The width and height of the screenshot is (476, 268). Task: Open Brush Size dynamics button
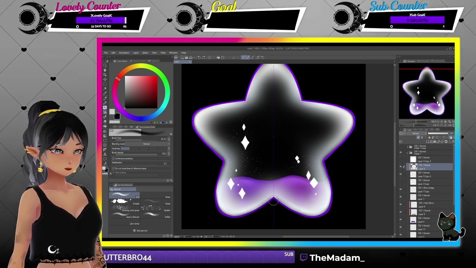click(169, 139)
